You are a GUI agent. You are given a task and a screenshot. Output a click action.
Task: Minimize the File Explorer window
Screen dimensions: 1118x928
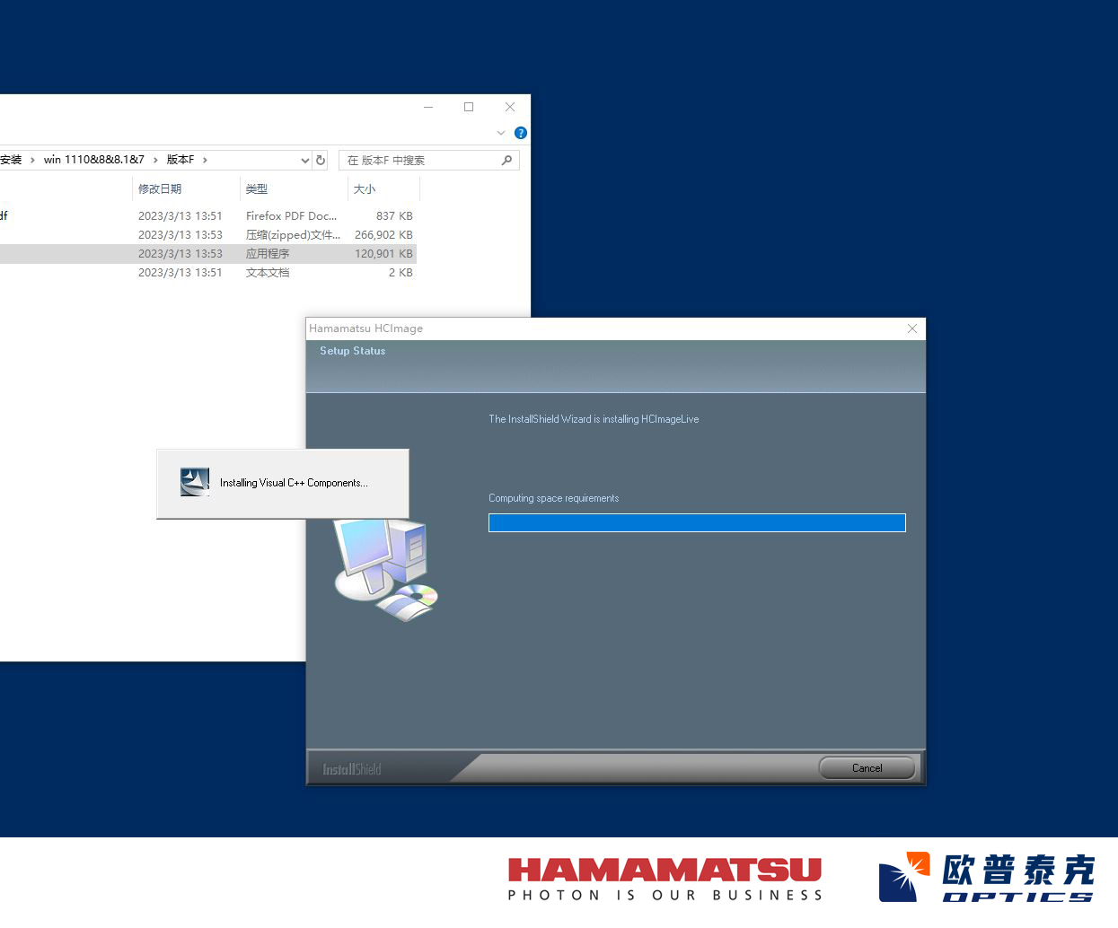click(428, 107)
